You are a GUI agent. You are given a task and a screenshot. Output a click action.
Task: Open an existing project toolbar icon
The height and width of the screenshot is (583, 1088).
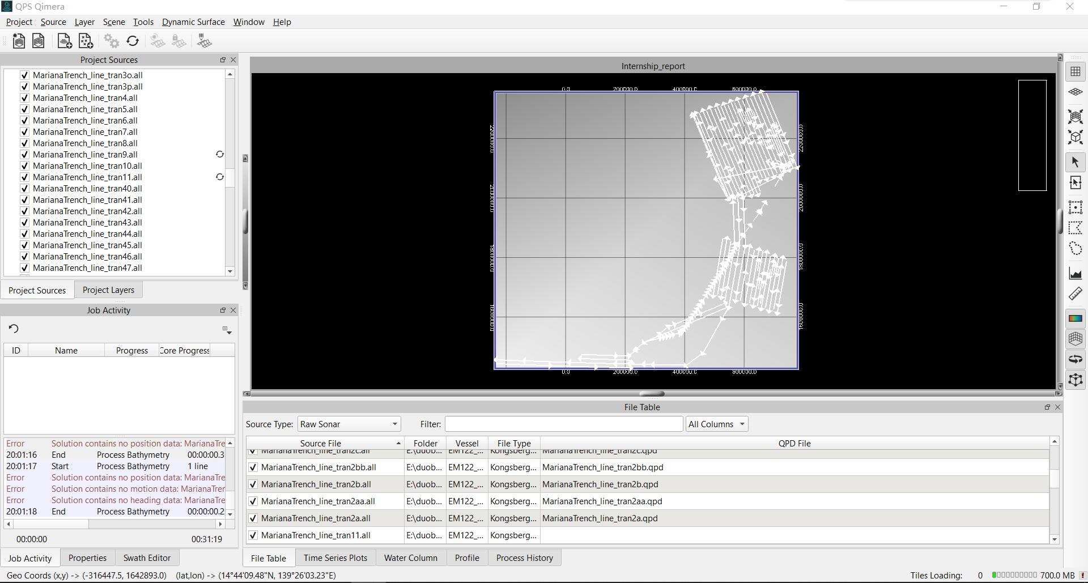39,41
